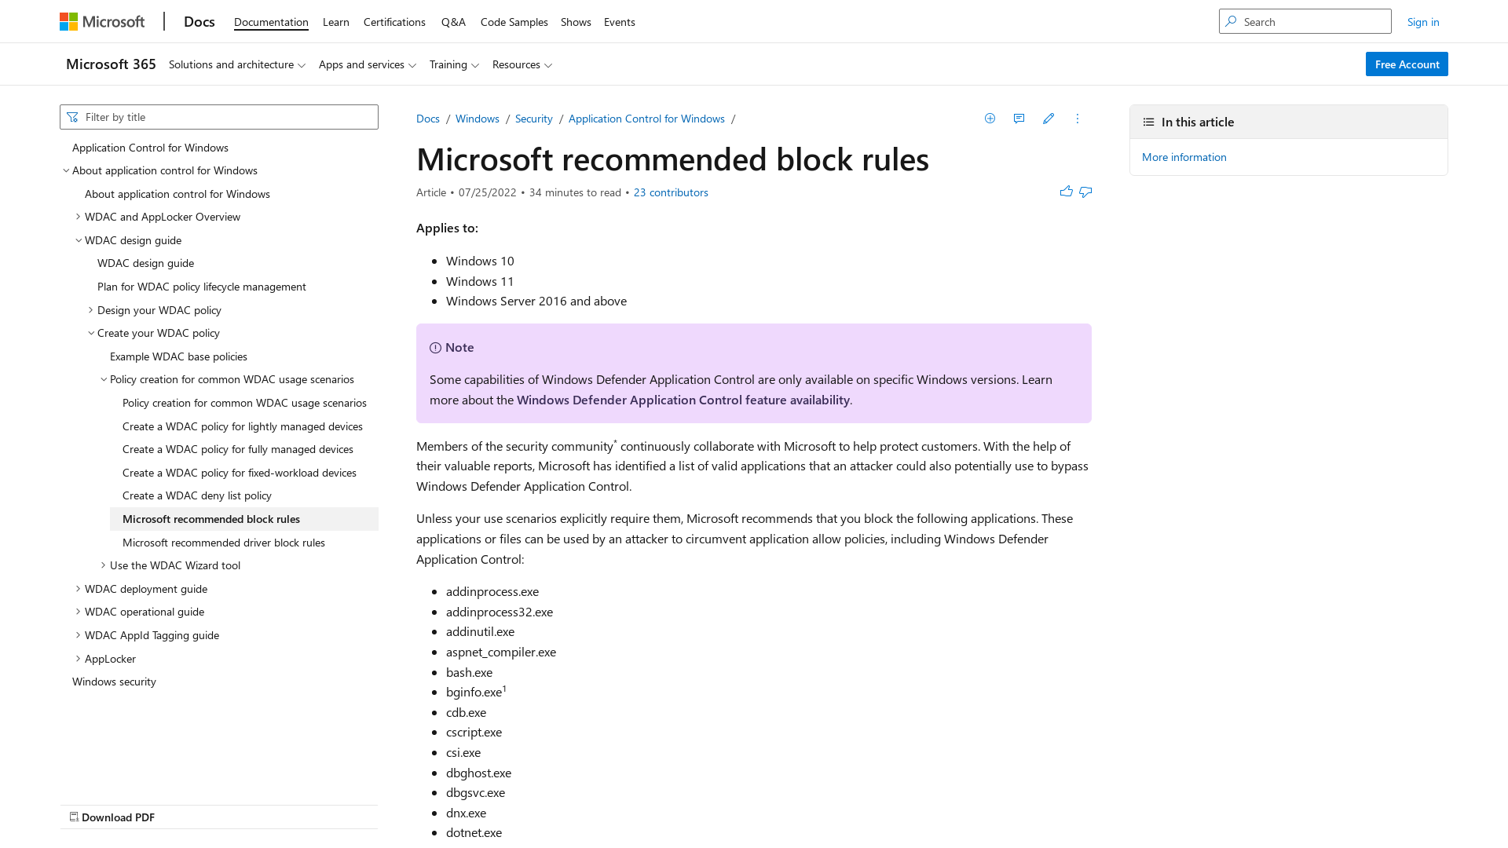Expand WDAC AppId Tagging guide
This screenshot has width=1508, height=848.
click(78, 635)
